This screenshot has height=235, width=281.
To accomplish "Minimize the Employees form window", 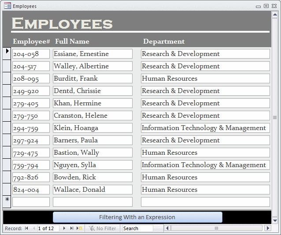I will (258, 7).
